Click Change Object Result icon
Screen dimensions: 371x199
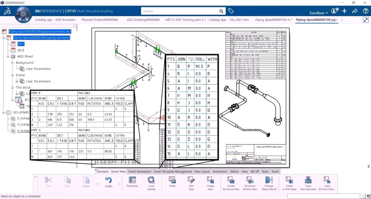click(269, 180)
